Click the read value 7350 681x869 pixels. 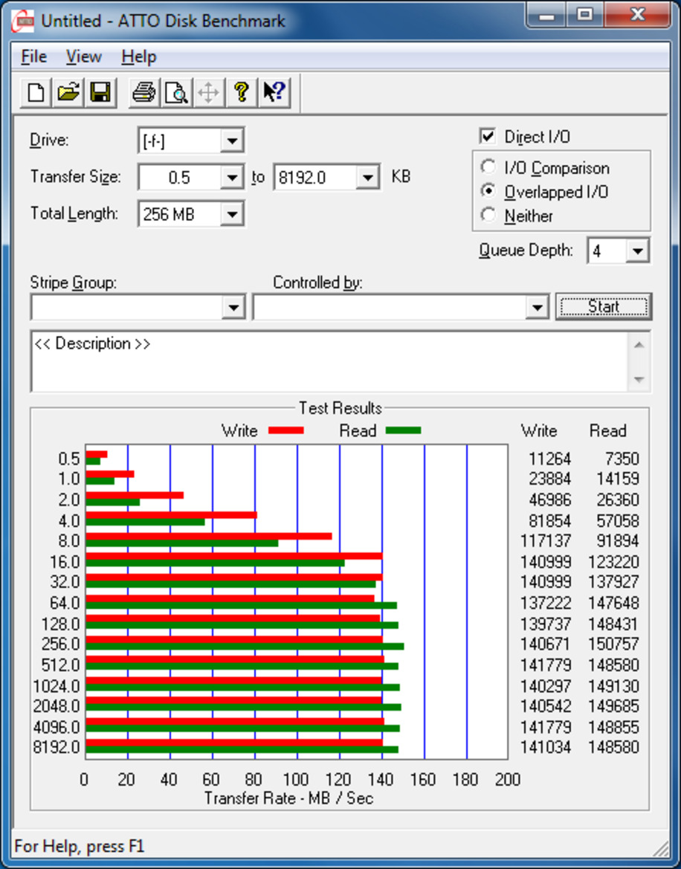[x=622, y=459]
